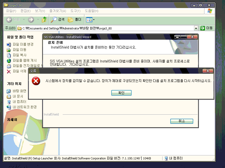Select the 파일 이름 변경 link
Screen dimensions: 225x168
pyautogui.click(x=23, y=44)
